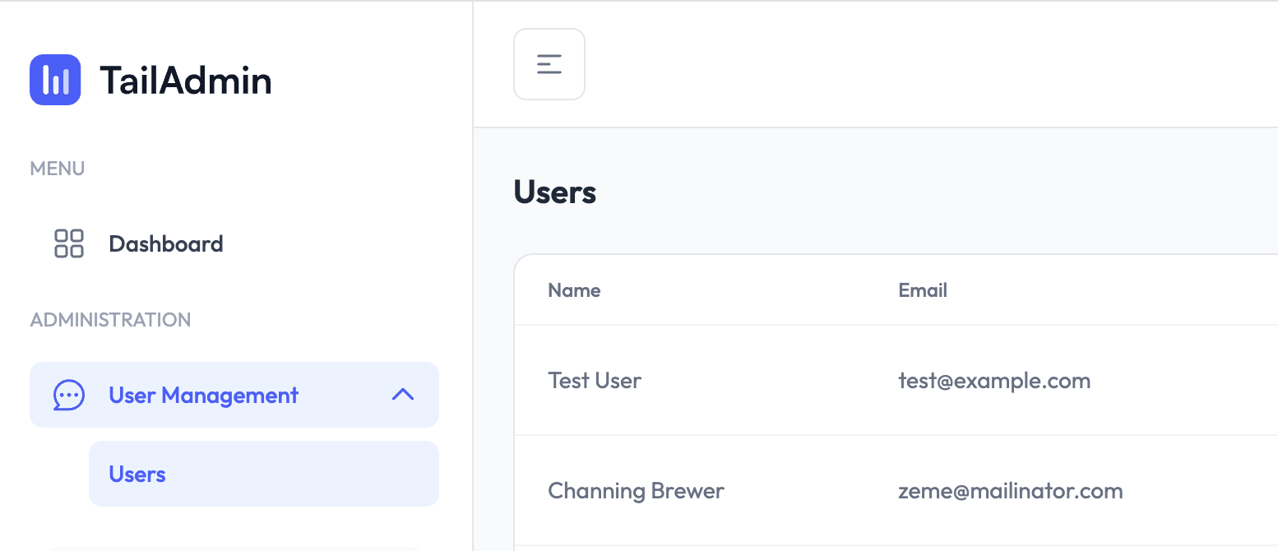The image size is (1278, 551).
Task: Click the Users page heading
Action: [x=554, y=192]
